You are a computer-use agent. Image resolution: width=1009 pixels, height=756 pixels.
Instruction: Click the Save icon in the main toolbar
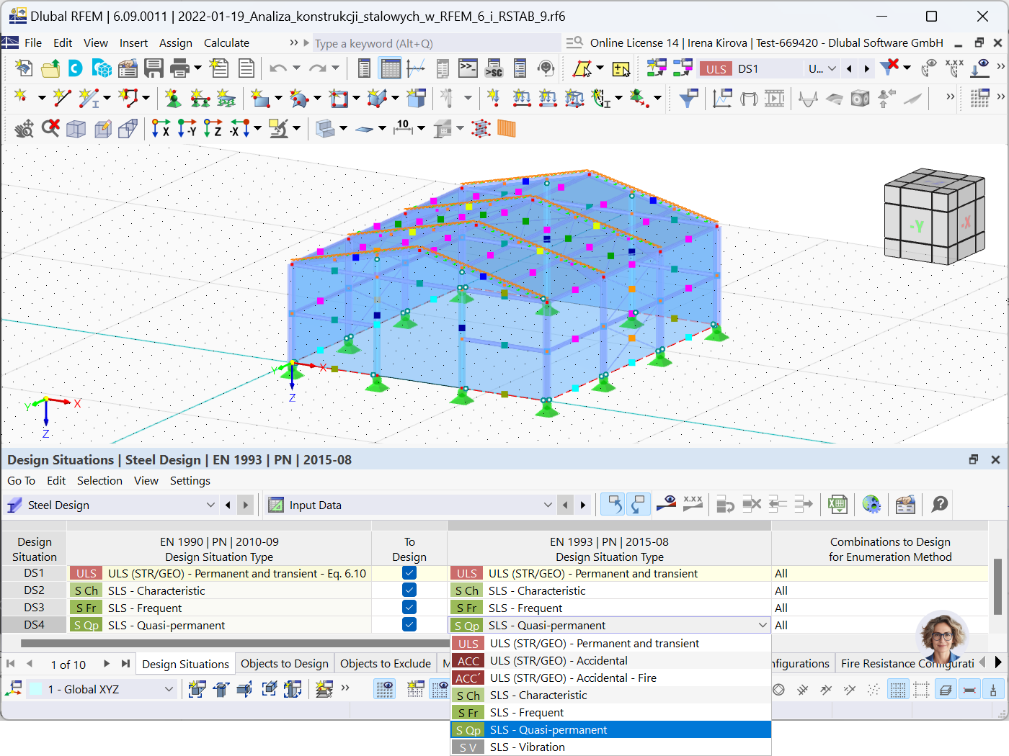click(x=154, y=68)
